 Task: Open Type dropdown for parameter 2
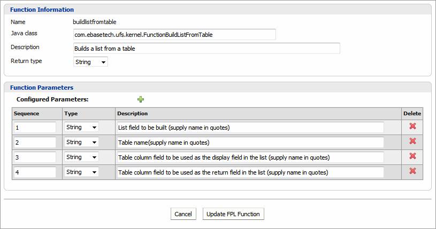81,143
